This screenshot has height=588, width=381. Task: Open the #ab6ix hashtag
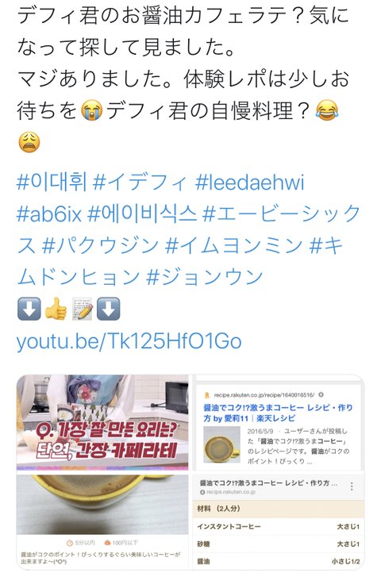[x=49, y=214]
